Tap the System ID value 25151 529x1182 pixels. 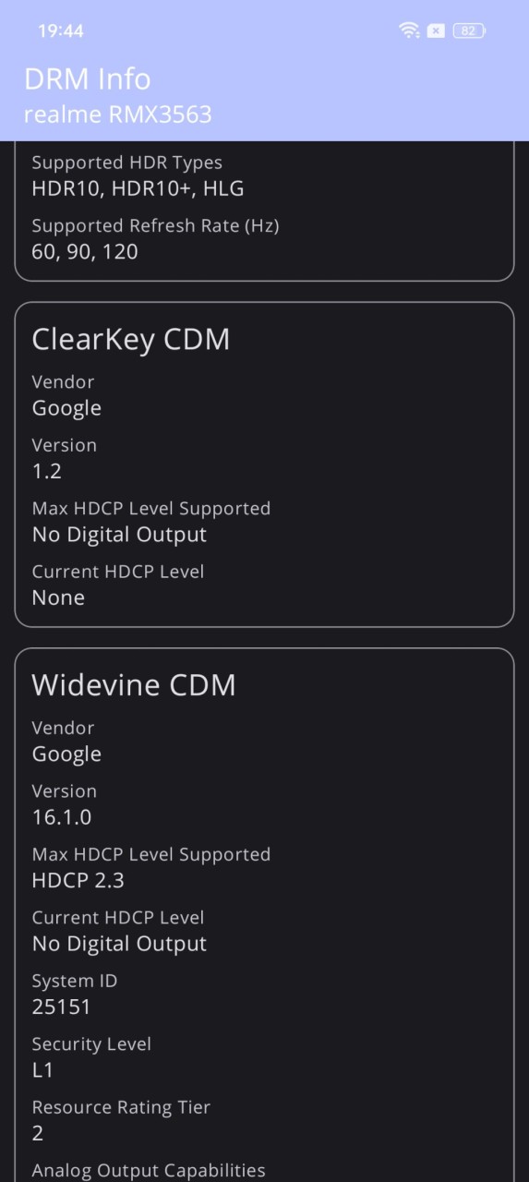pyautogui.click(x=62, y=1007)
